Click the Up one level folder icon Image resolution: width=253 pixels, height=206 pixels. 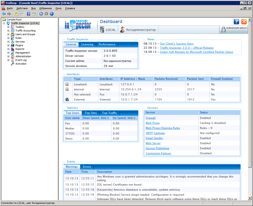16,14
